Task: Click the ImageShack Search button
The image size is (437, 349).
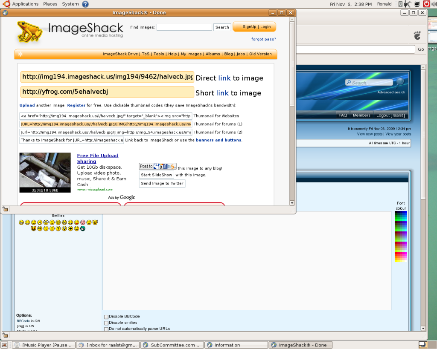Action: point(222,27)
